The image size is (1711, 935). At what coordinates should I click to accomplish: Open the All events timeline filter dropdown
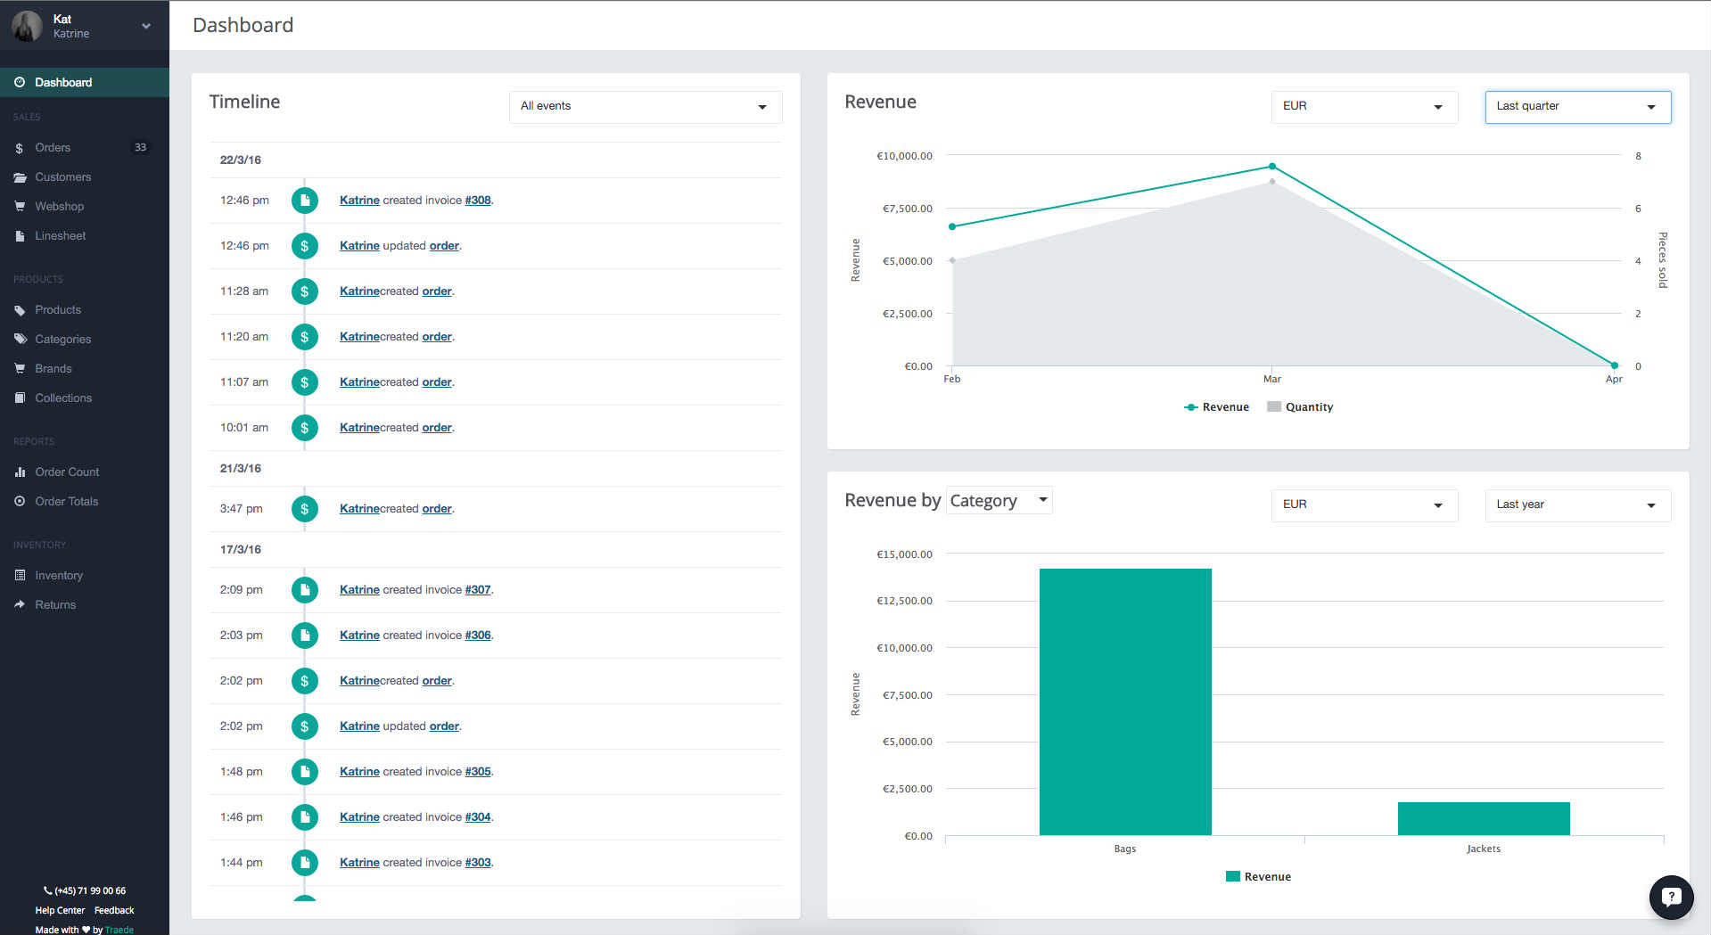click(645, 107)
